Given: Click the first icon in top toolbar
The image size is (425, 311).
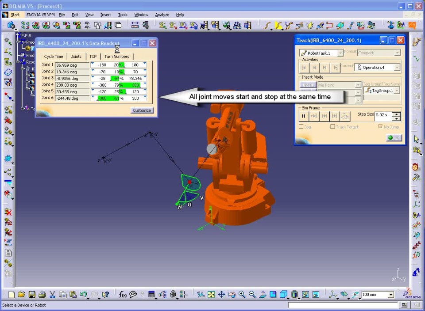Looking at the screenshot, I should pyautogui.click(x=11, y=26).
